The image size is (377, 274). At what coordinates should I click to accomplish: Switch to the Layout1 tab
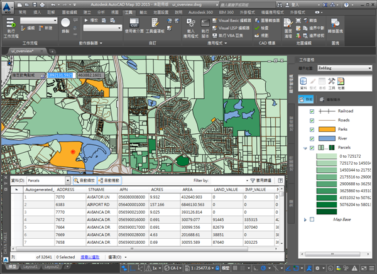[30, 266]
